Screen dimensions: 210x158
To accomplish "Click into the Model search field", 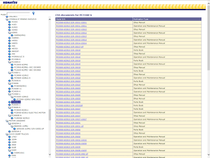I will click(18, 14).
